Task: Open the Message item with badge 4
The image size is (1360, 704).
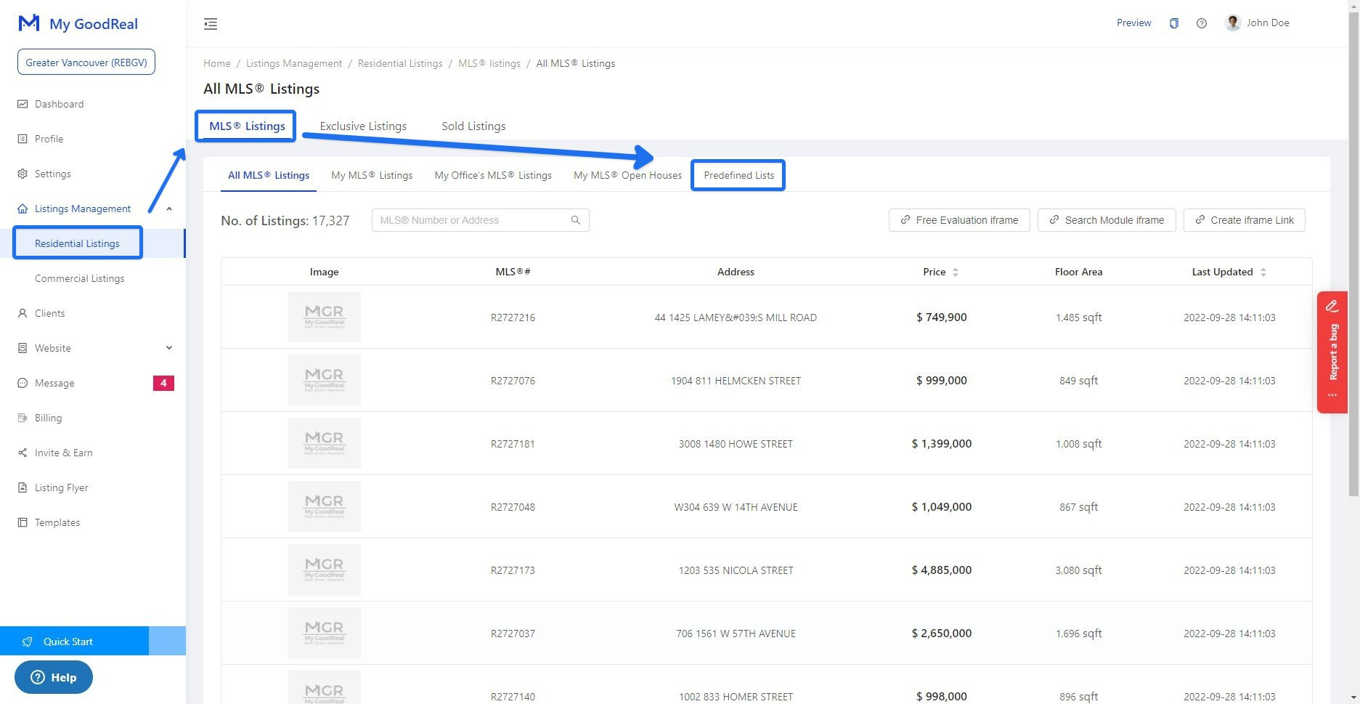Action: click(x=54, y=383)
